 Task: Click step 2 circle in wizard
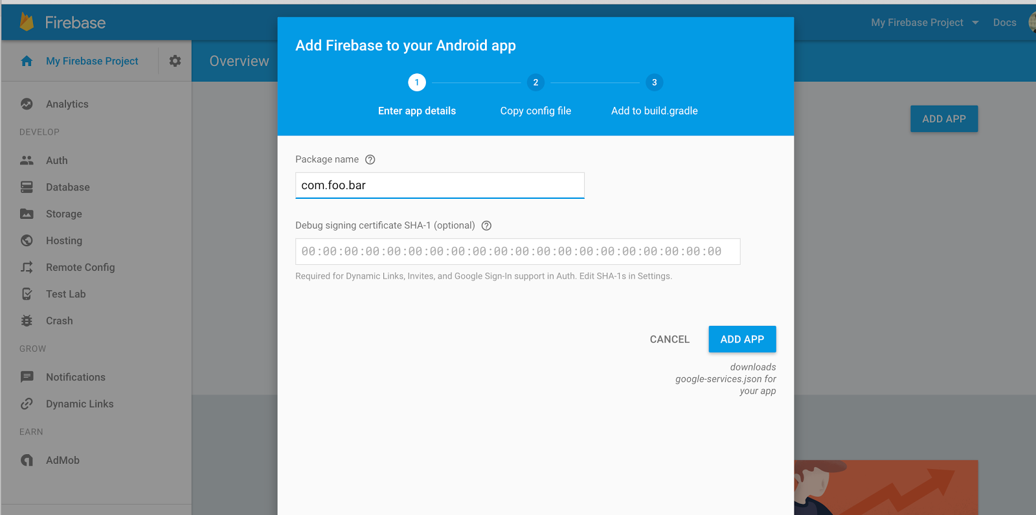click(535, 82)
